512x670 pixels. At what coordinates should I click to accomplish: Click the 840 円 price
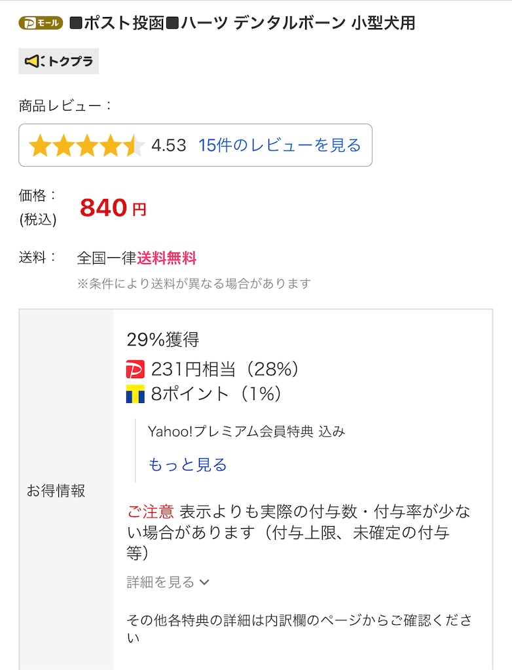click(x=113, y=208)
